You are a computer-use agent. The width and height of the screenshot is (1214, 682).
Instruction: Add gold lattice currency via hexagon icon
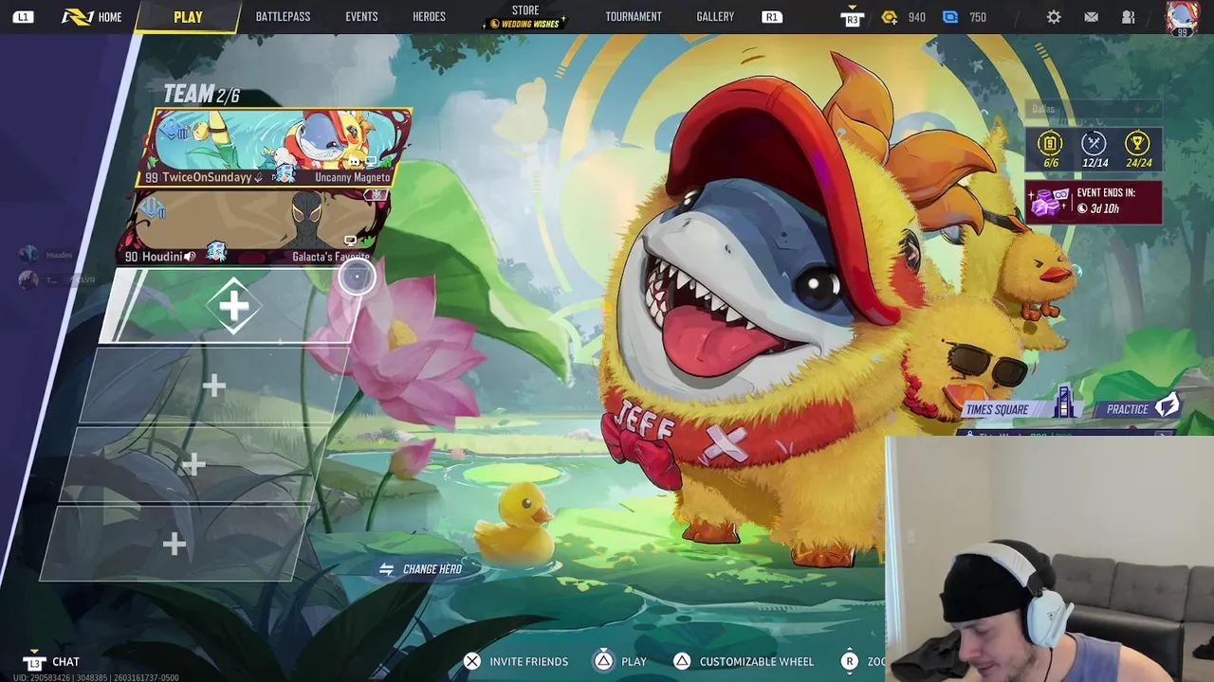point(890,17)
